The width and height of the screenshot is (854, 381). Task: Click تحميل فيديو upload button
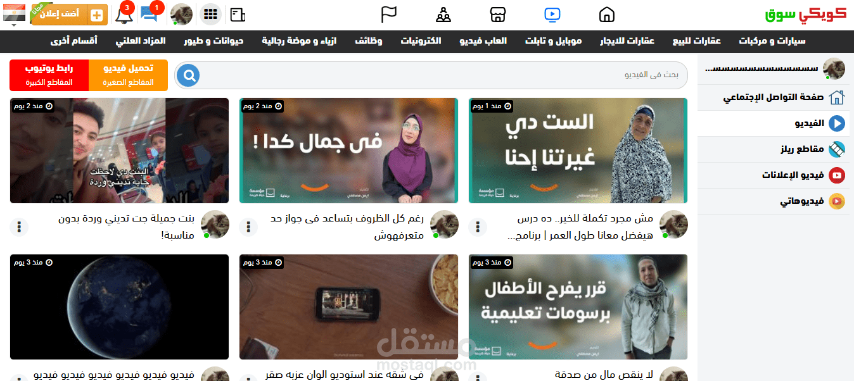[x=128, y=75]
